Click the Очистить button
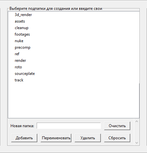The width and height of the screenshot is (147, 153). coord(117,126)
